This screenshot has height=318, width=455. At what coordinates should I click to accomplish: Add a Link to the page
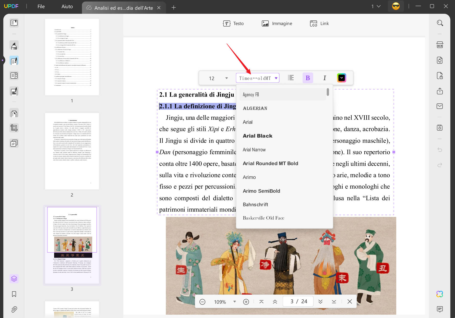click(319, 23)
